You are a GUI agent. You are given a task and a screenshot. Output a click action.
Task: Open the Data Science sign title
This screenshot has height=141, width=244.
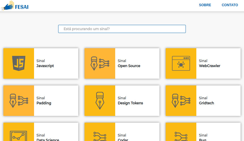pos(48,140)
